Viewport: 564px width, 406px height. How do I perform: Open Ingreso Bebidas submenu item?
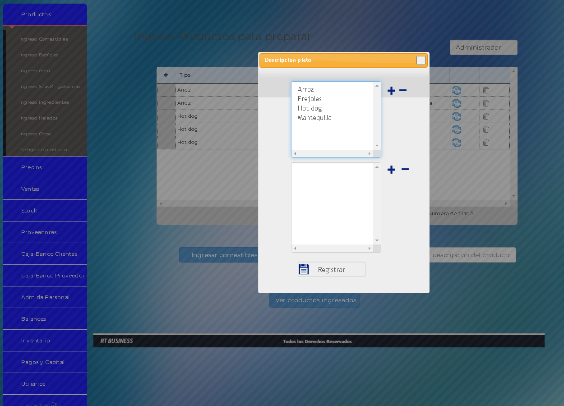point(39,55)
